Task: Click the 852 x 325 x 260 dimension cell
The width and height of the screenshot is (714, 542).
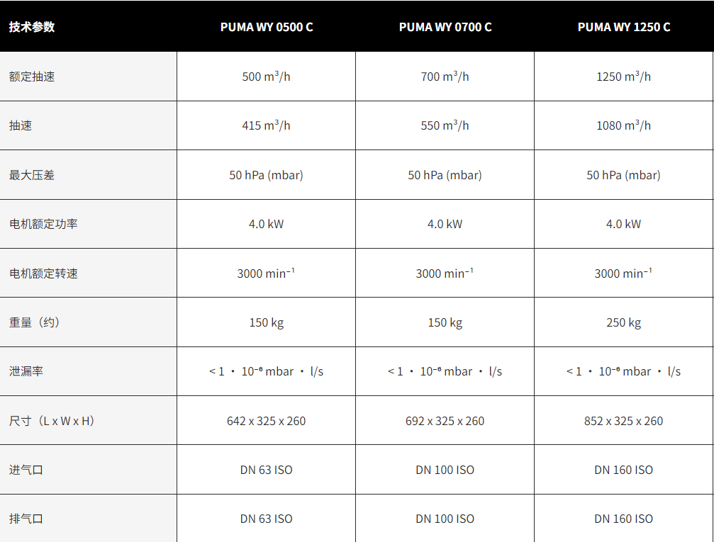Action: coord(623,421)
